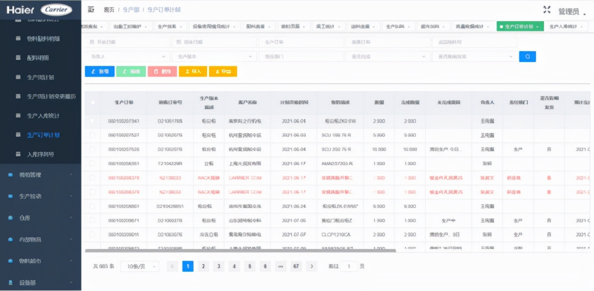Go to page 2 in pagination
Image resolution: width=594 pixels, height=291 pixels.
[203, 266]
